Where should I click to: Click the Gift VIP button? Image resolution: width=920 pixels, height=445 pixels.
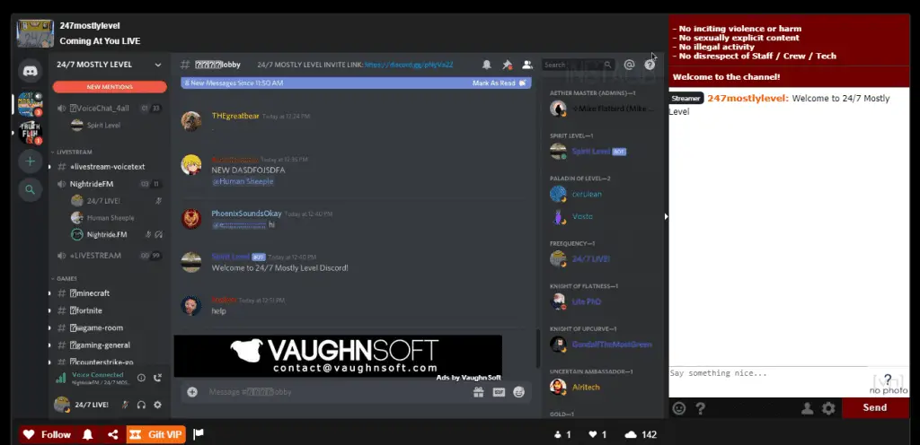156,434
